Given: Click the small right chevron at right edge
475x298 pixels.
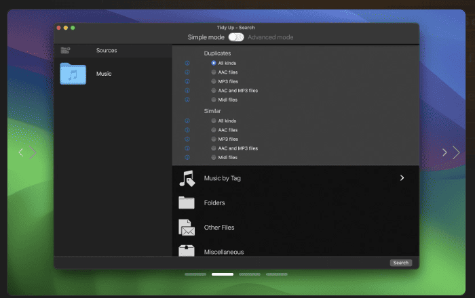Looking at the screenshot, I should coord(444,152).
